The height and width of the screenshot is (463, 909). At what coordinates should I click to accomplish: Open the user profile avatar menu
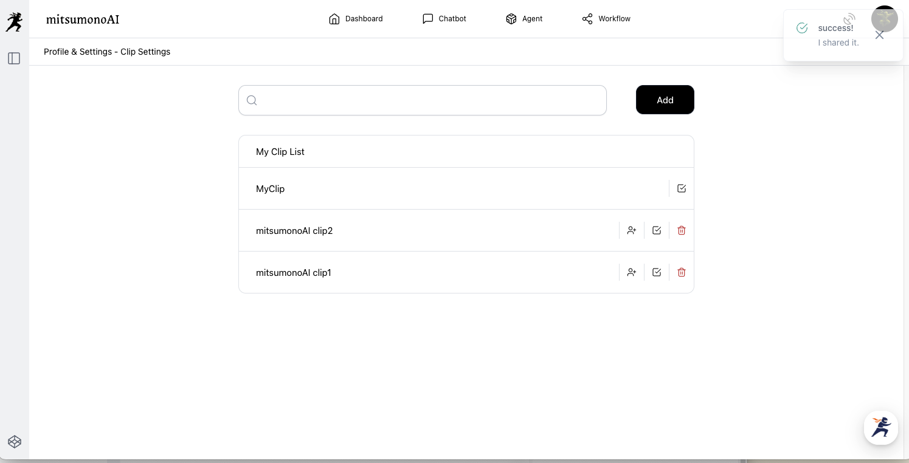click(885, 19)
